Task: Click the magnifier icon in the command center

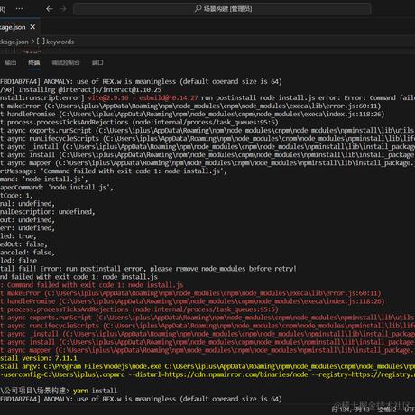Action: 198,9
